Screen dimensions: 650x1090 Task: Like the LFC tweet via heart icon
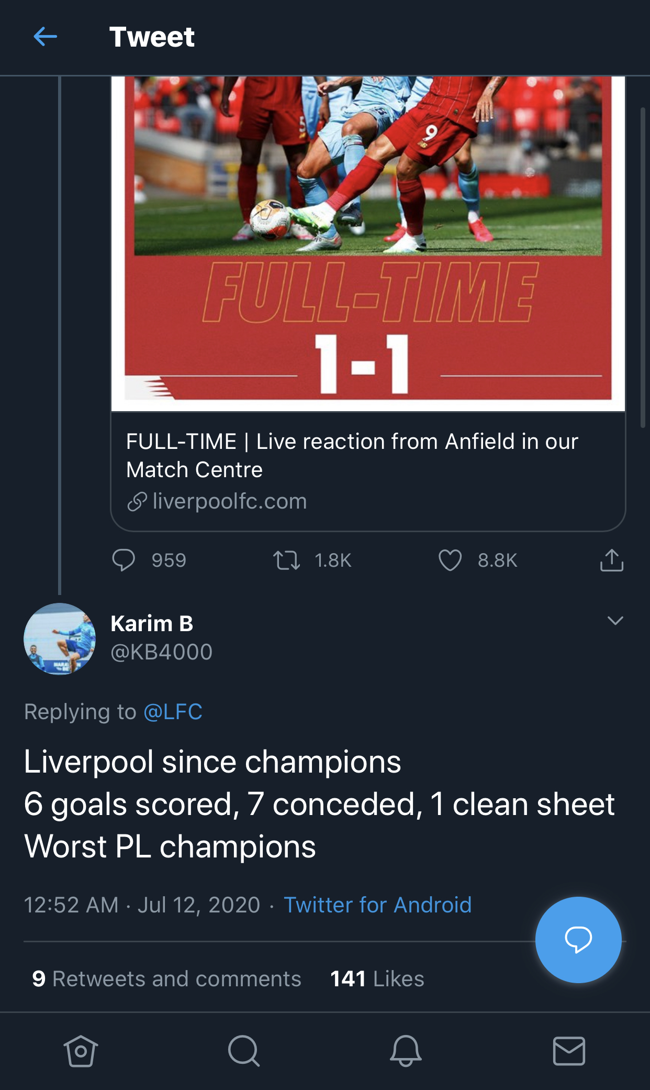[450, 560]
